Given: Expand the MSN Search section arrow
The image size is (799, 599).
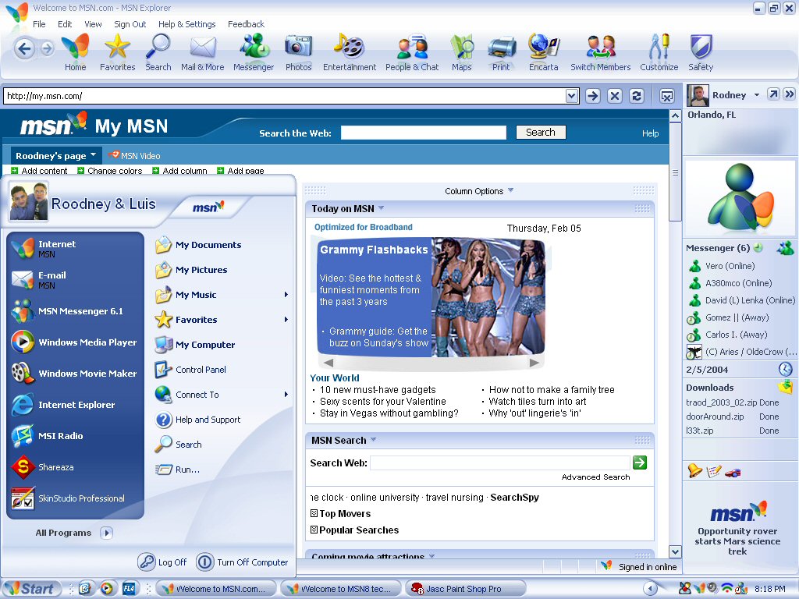Looking at the screenshot, I should click(373, 439).
